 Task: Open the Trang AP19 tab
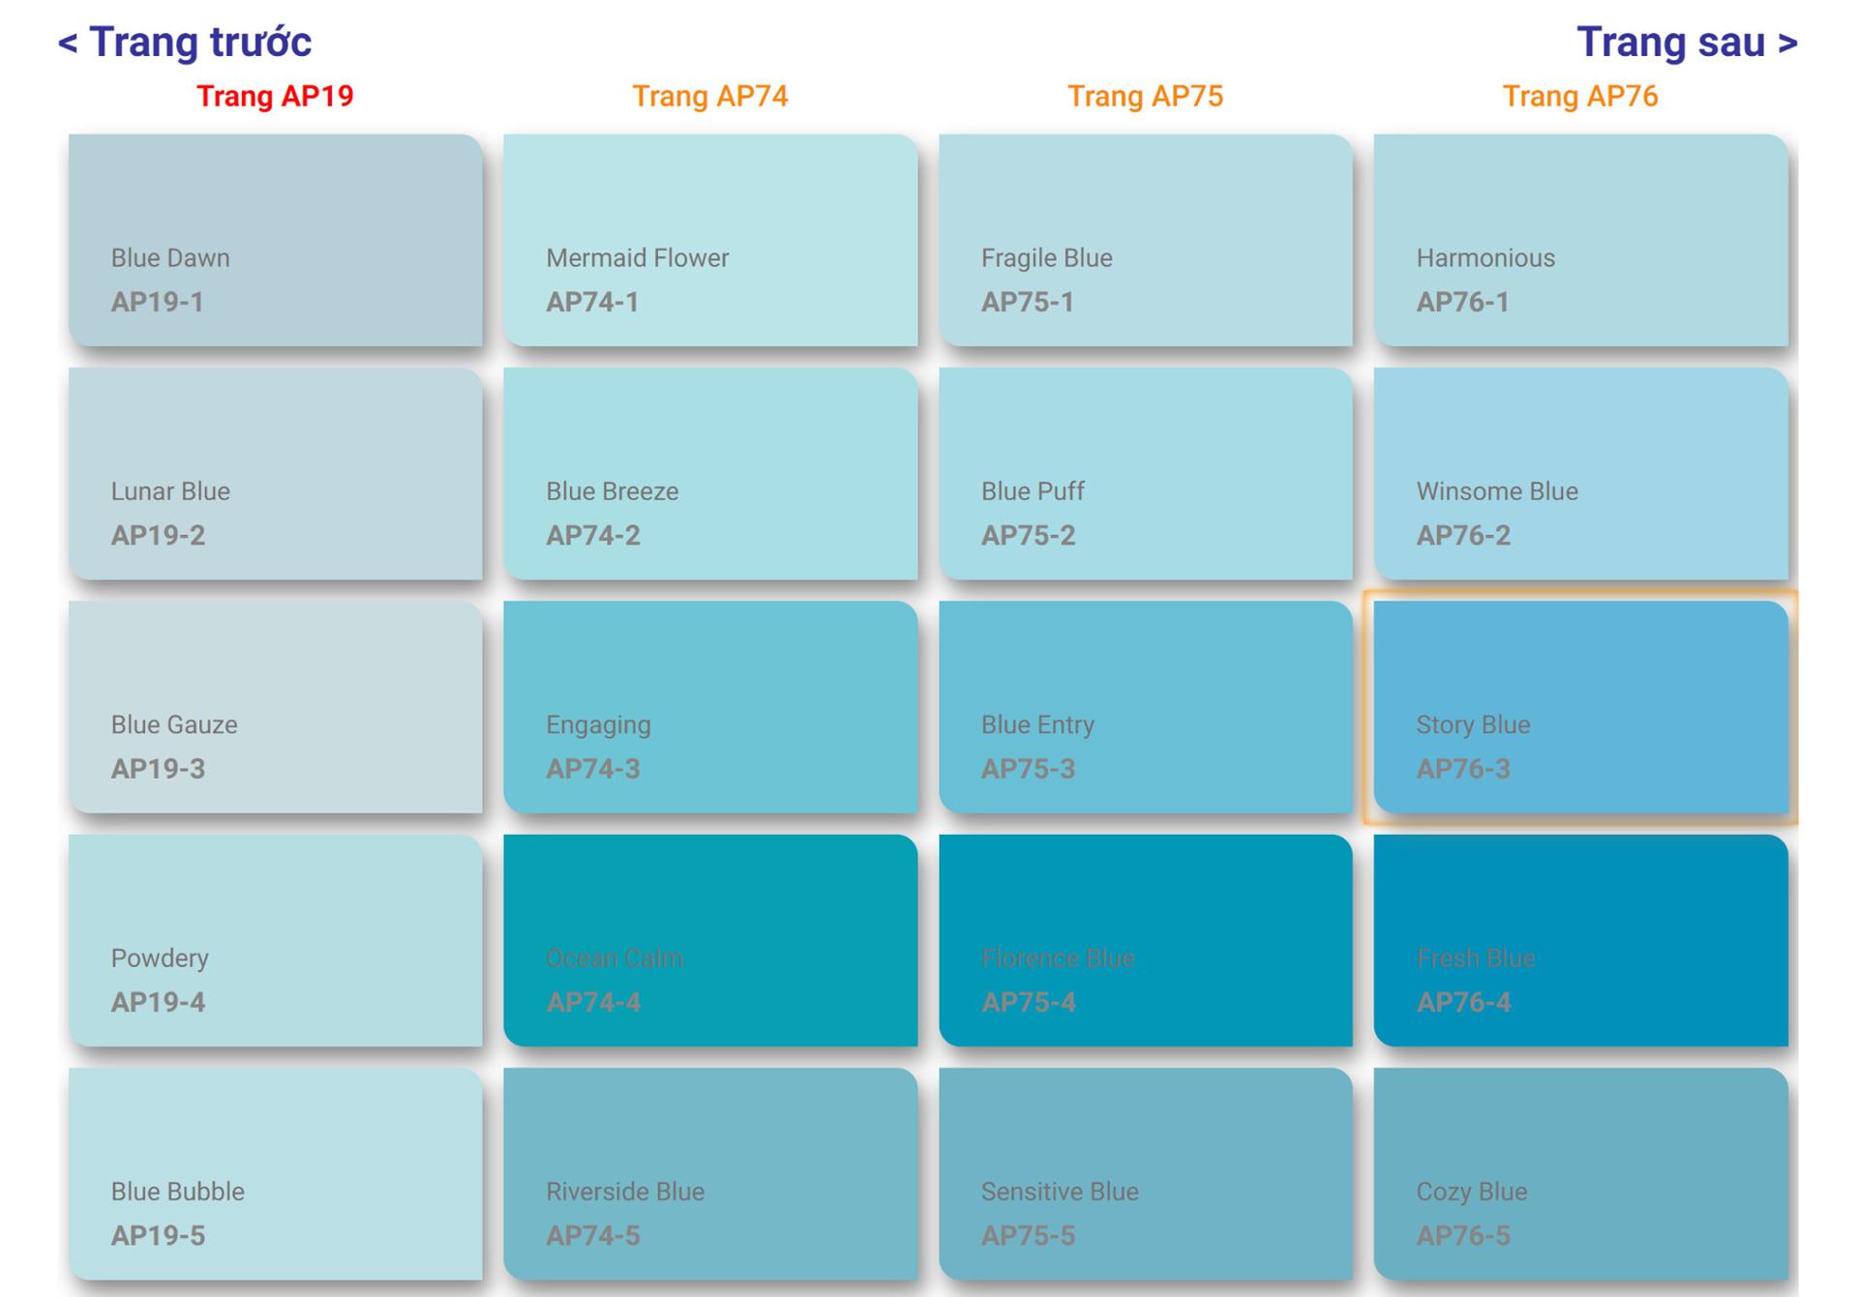pos(275,97)
